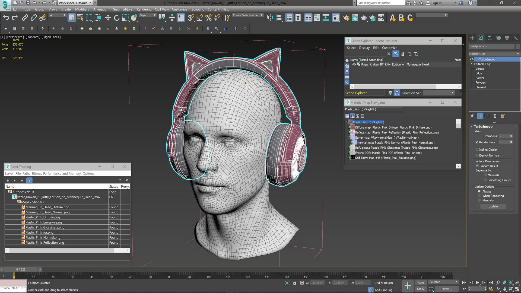
Task: Open the Mirror tool
Action: pyautogui.click(x=270, y=18)
